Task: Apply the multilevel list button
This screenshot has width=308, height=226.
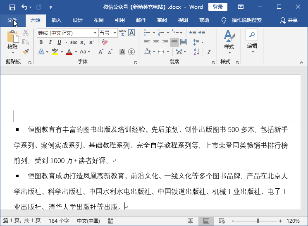Action: (175, 33)
